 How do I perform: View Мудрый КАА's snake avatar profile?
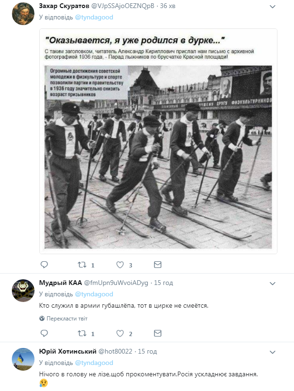pyautogui.click(x=23, y=291)
